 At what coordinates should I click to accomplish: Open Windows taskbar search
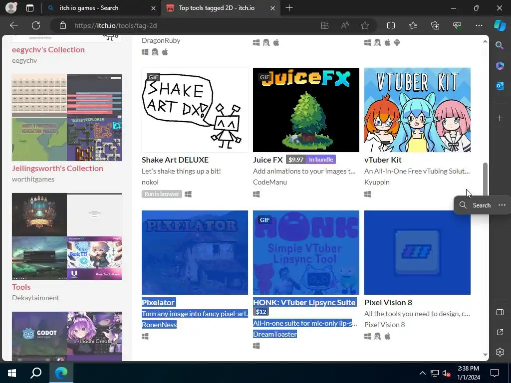pos(36,373)
